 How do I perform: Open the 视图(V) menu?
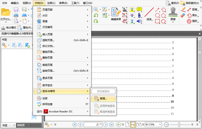click(27, 3)
